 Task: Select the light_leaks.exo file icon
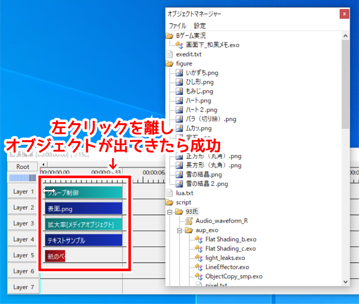(x=199, y=258)
